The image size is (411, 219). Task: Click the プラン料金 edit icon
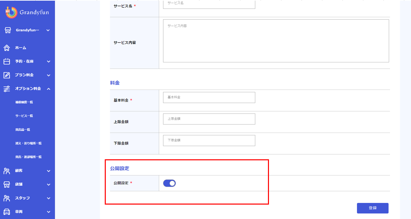pyautogui.click(x=7, y=75)
